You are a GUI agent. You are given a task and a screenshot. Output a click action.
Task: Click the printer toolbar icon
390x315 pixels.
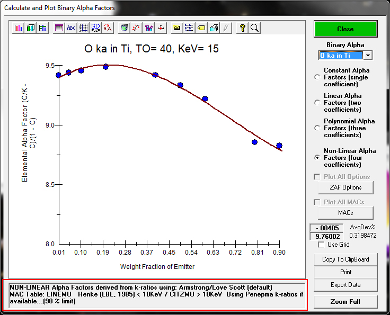[x=214, y=28]
